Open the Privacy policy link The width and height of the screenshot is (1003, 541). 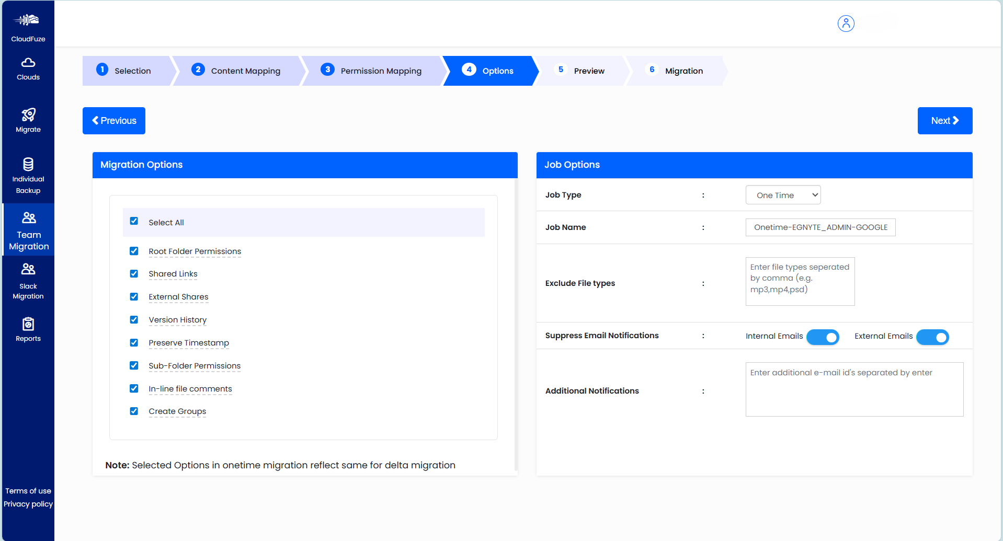click(28, 504)
